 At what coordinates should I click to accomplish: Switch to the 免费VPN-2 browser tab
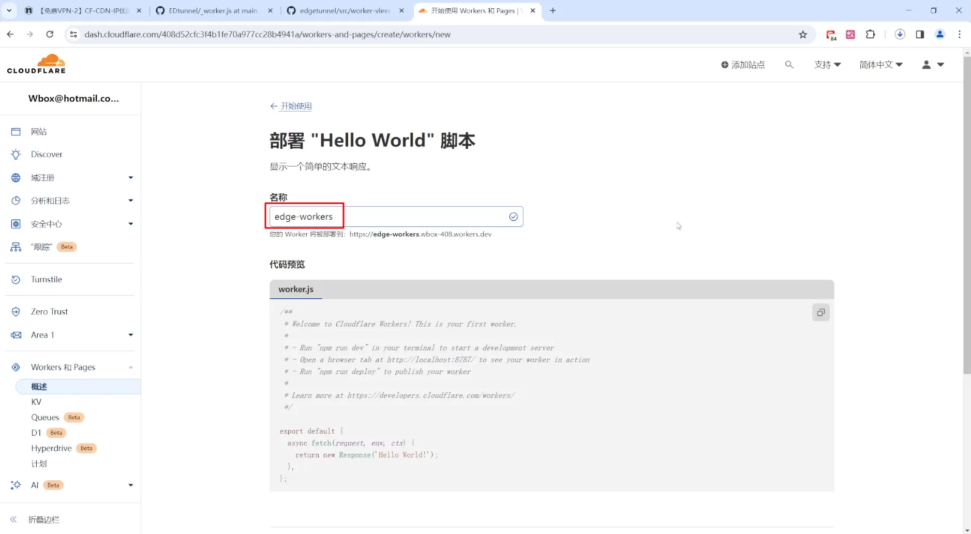tap(84, 10)
